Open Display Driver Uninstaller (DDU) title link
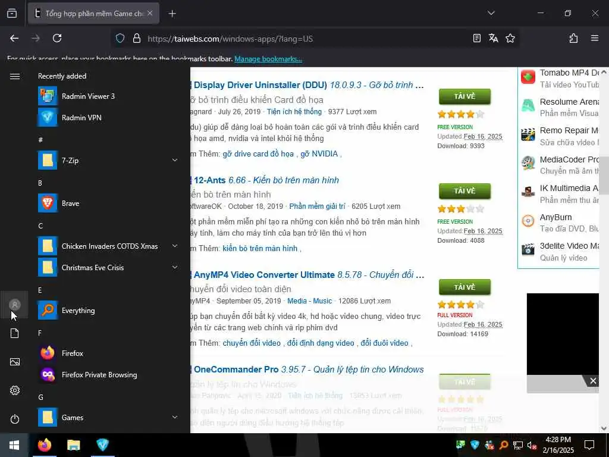This screenshot has height=457, width=609. [307, 85]
